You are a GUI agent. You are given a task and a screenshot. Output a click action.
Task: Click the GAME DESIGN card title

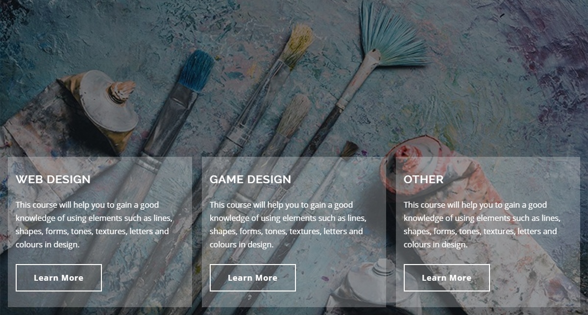pos(250,179)
